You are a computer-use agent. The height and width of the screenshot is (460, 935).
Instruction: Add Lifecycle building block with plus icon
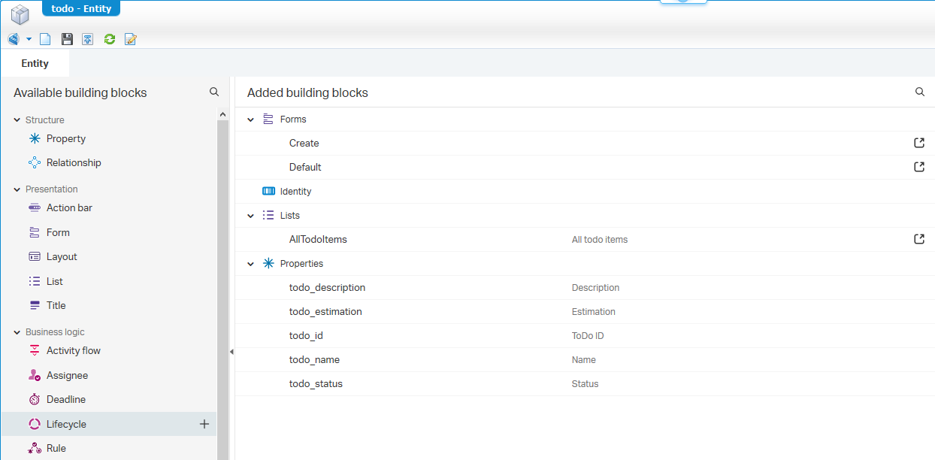(x=204, y=424)
